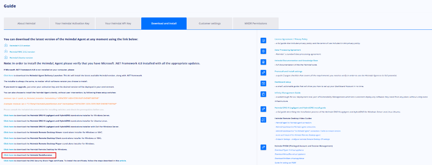Click the Guide page heading

click(x=10, y=6)
